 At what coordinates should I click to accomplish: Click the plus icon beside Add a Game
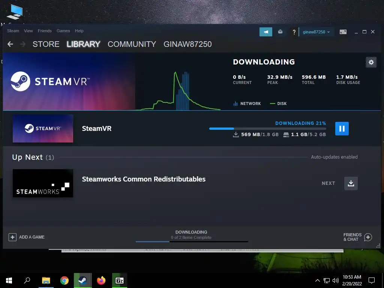coord(12,237)
